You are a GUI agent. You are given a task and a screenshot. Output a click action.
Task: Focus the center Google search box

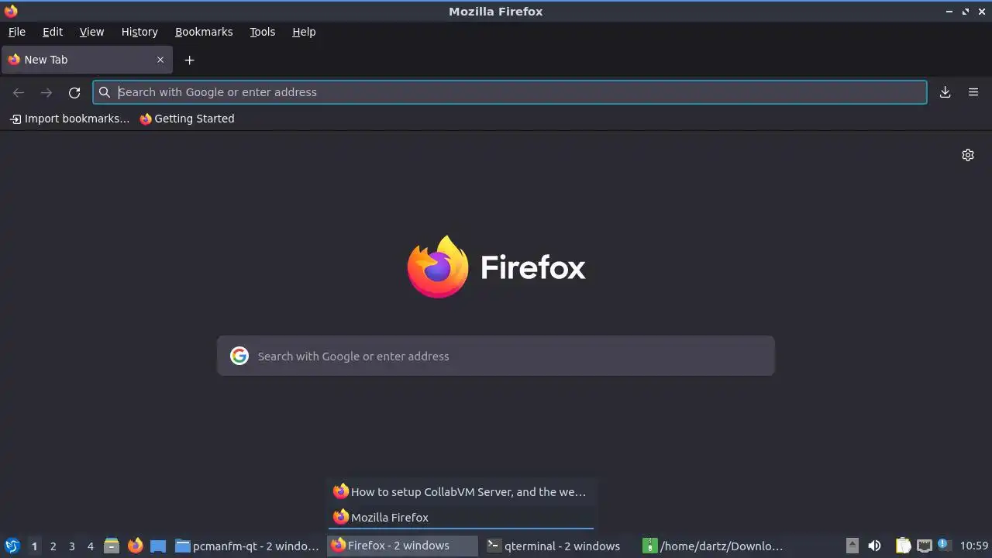(496, 356)
